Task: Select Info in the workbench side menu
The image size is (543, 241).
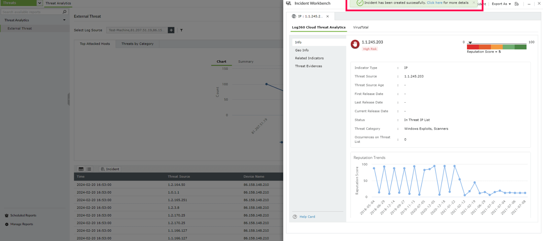Action: click(319, 42)
